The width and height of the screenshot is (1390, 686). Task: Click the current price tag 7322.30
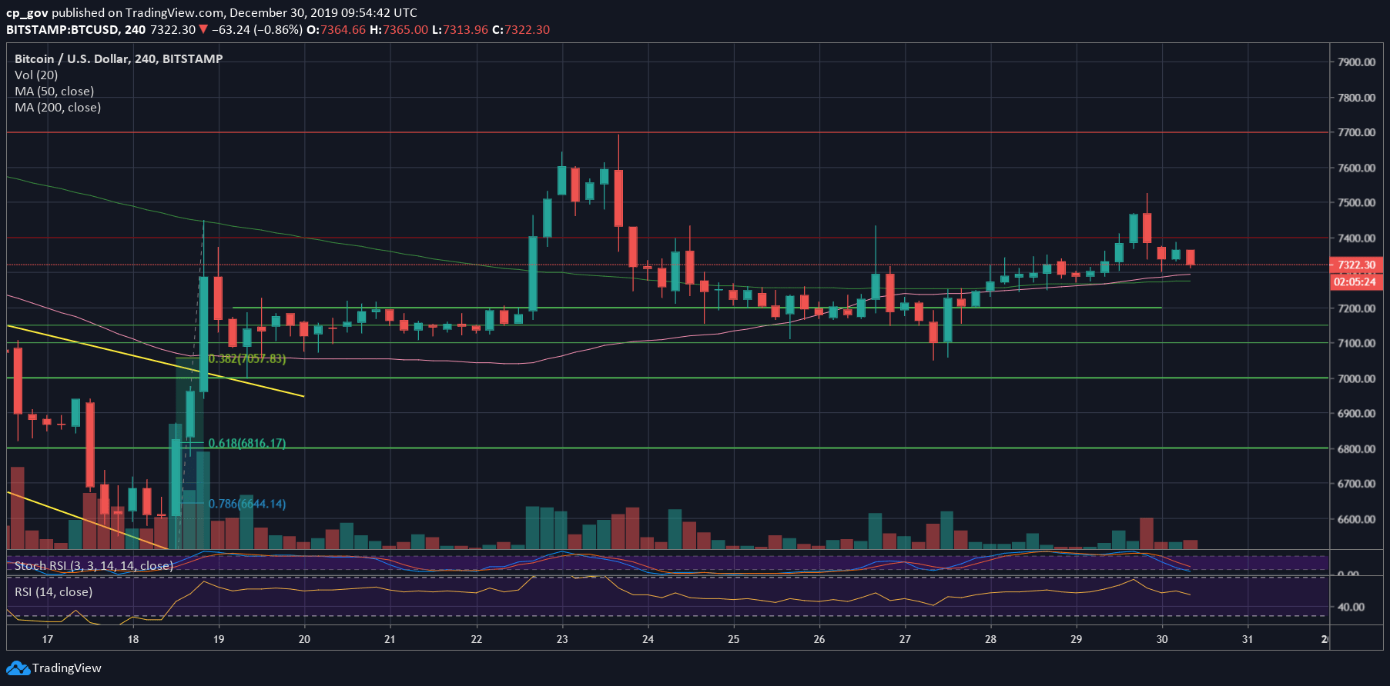(1356, 265)
